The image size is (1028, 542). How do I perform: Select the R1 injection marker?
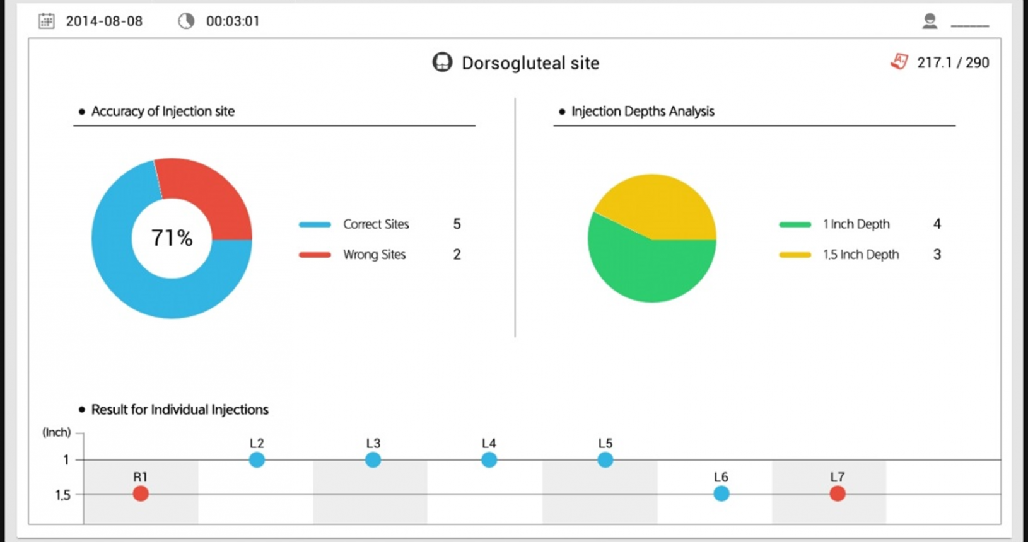click(x=141, y=493)
